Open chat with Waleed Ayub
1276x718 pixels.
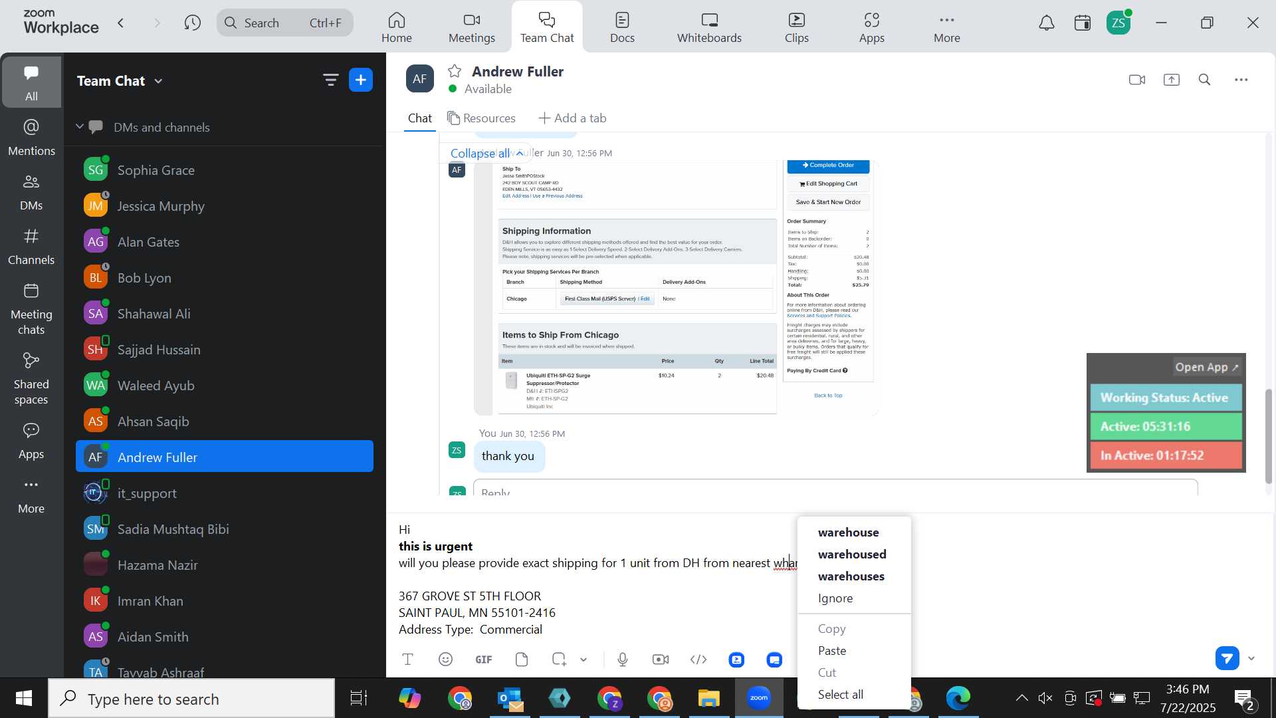pos(225,386)
